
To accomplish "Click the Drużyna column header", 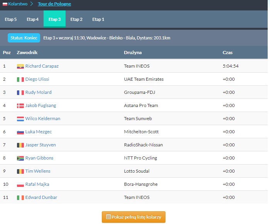I will [x=133, y=53].
